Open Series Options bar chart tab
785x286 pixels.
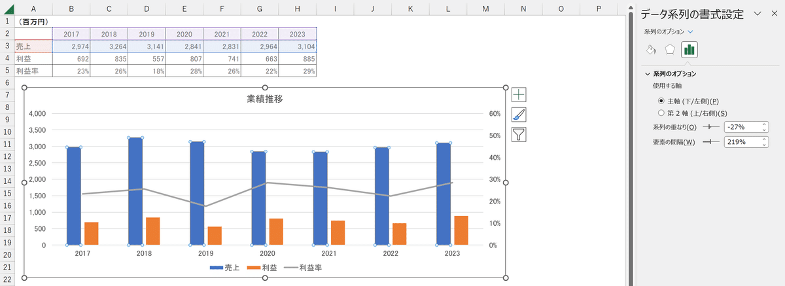click(689, 49)
